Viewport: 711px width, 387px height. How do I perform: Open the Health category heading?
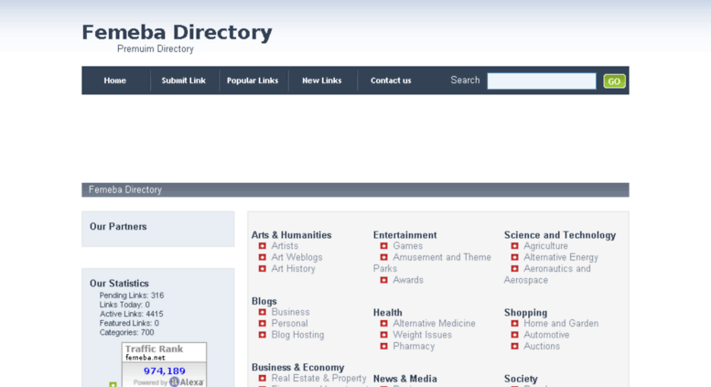click(388, 313)
